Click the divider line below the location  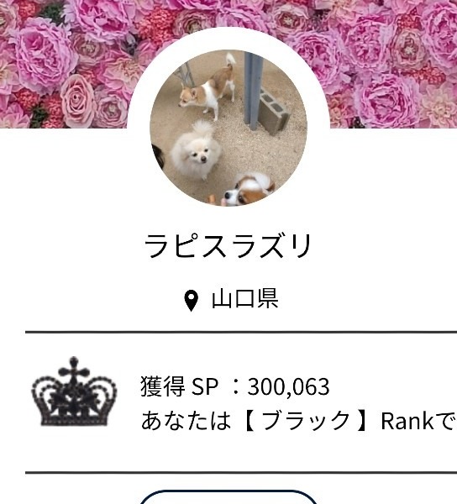241,332
